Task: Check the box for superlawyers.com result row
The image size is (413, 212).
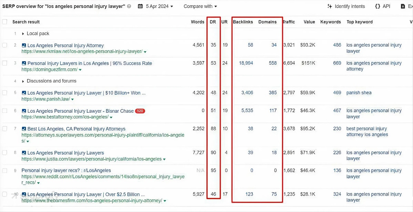Action: (x=5, y=128)
